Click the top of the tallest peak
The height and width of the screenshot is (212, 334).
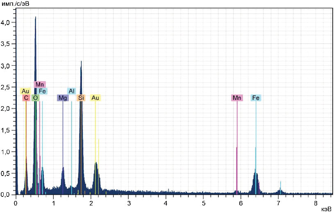click(x=36, y=17)
